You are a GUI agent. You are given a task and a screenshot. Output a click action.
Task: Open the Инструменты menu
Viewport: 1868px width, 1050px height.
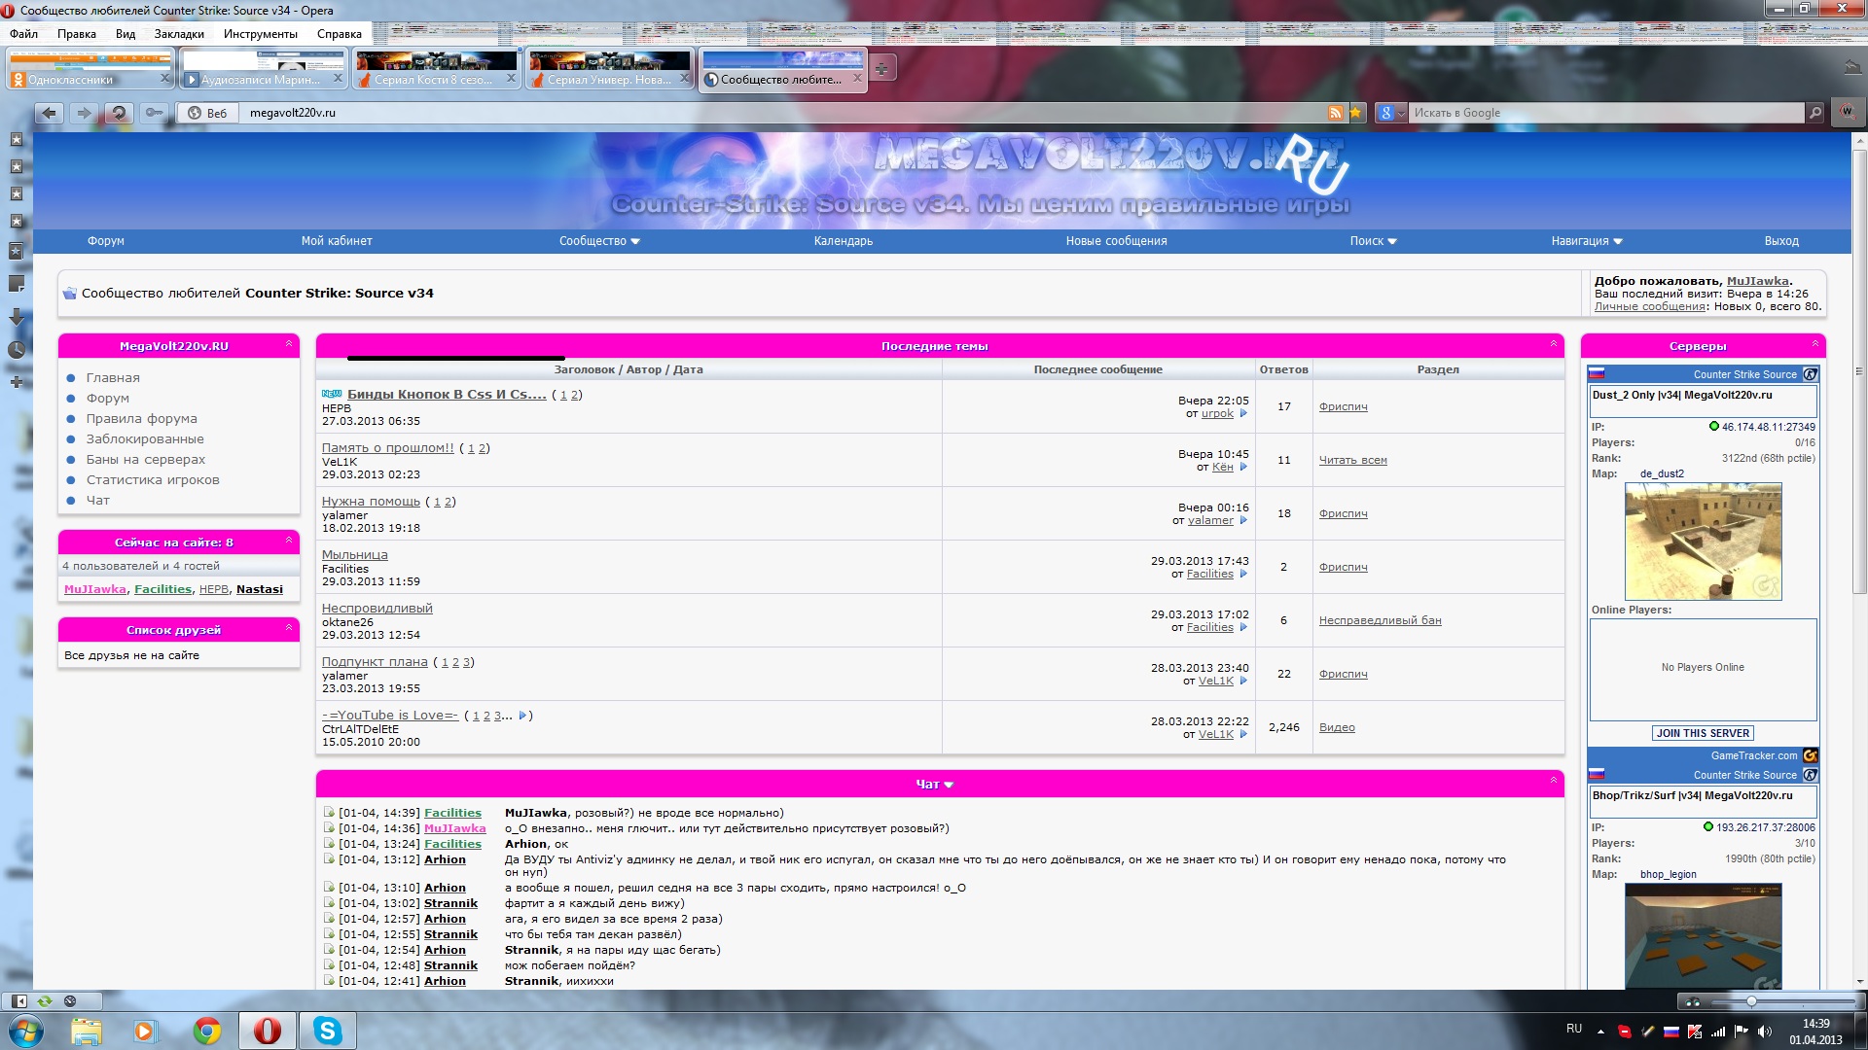[x=261, y=34]
